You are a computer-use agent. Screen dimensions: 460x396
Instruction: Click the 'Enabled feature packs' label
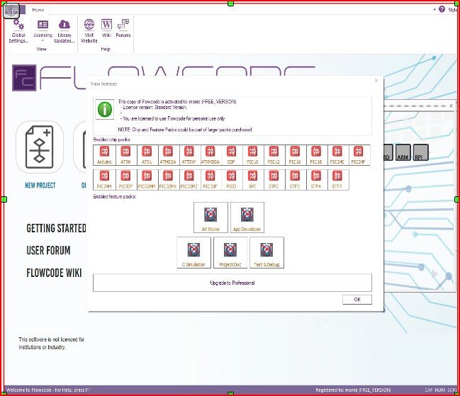tap(115, 196)
